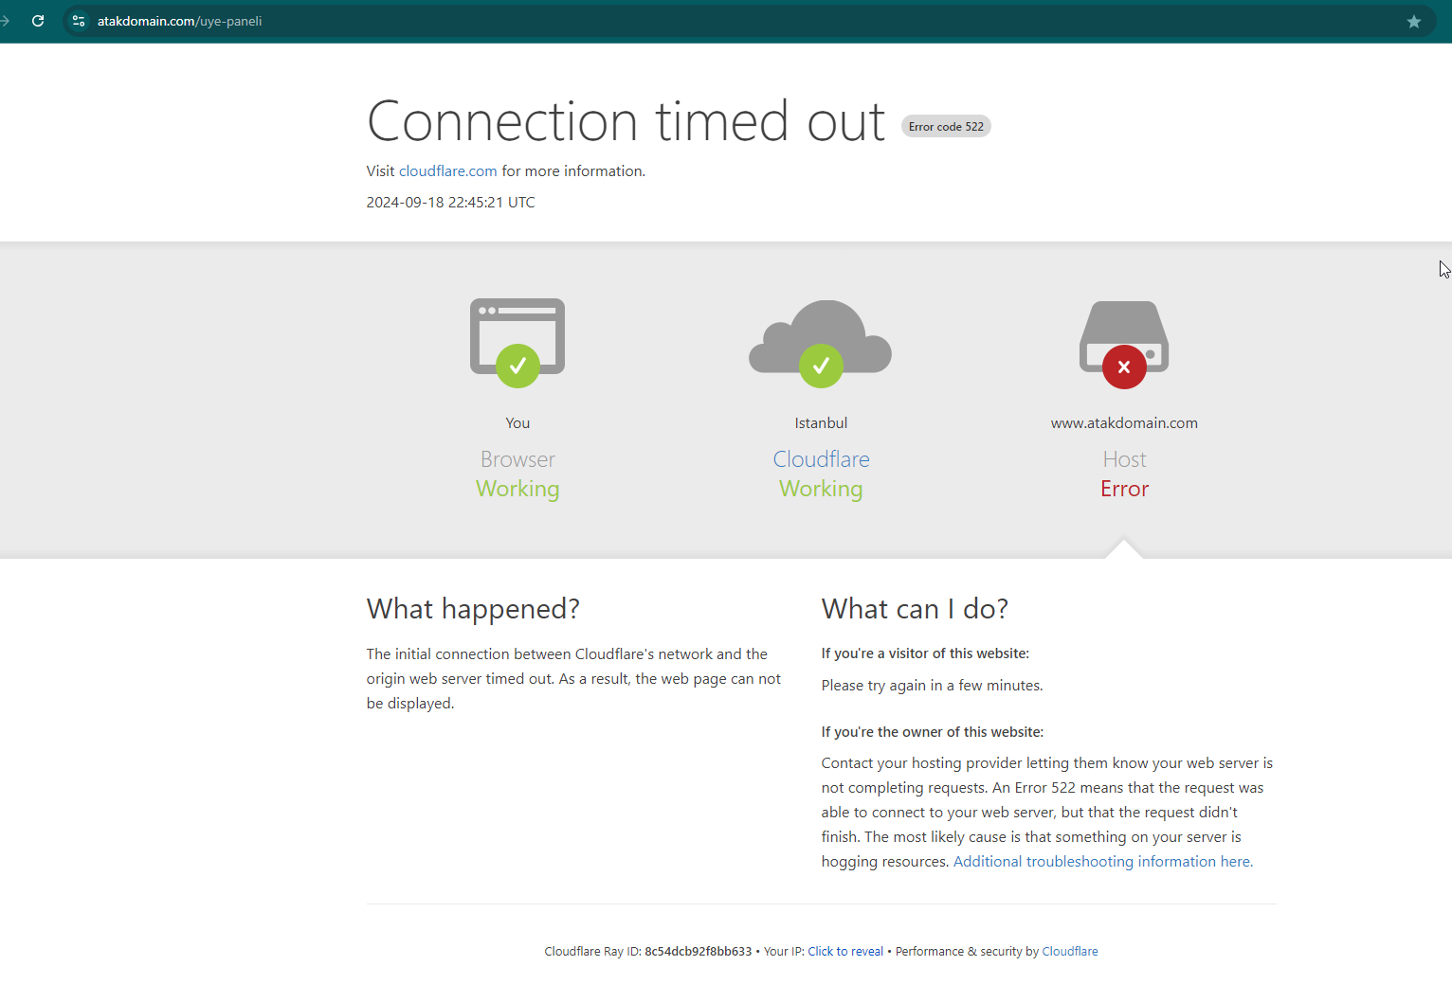Viewport: 1452px width, 984px height.
Task: Click the browser window status icon
Action: pos(517,343)
